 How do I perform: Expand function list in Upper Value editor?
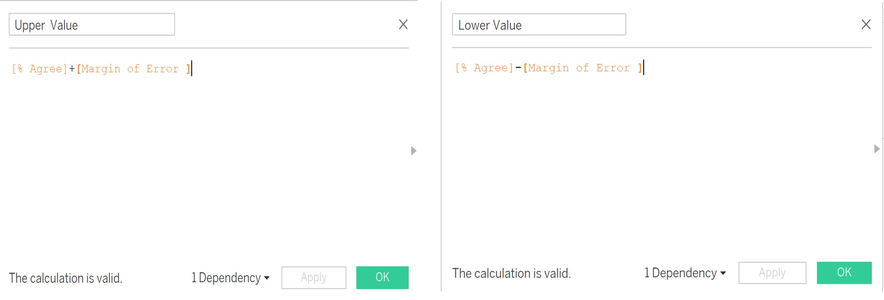pyautogui.click(x=413, y=151)
